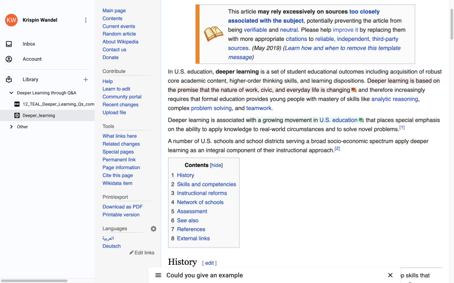
Task: Open Learn to edit link
Action: click(x=116, y=89)
